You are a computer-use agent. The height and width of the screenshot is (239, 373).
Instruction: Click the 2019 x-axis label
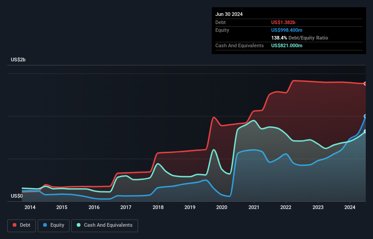(x=190, y=207)
